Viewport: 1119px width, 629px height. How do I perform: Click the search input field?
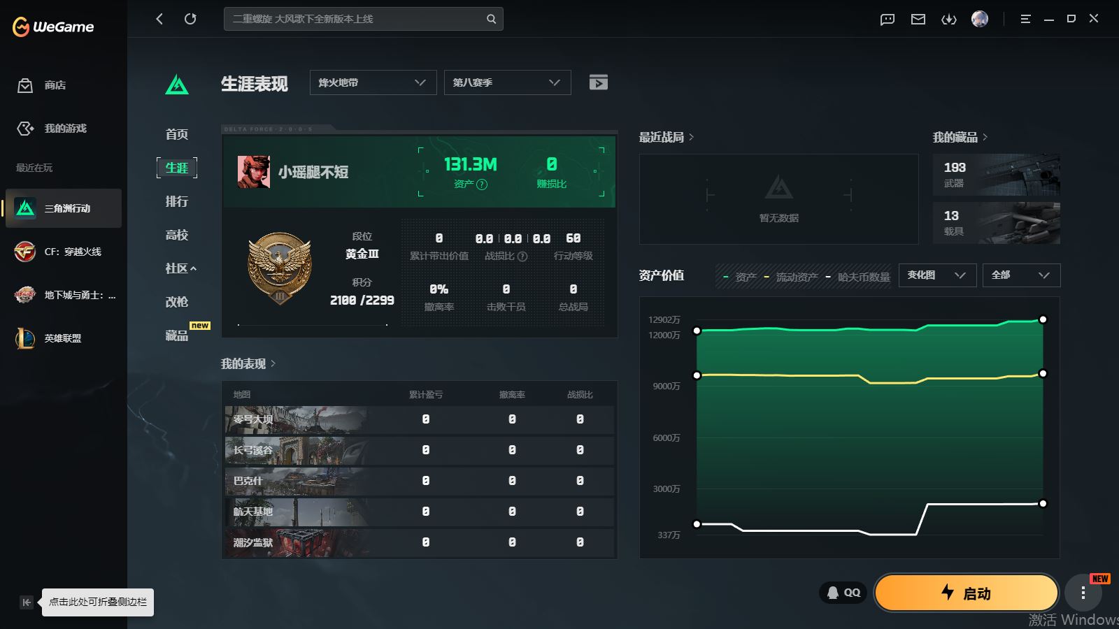[357, 19]
